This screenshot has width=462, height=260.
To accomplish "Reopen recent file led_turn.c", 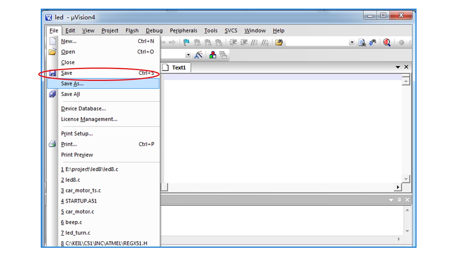I will point(103,233).
